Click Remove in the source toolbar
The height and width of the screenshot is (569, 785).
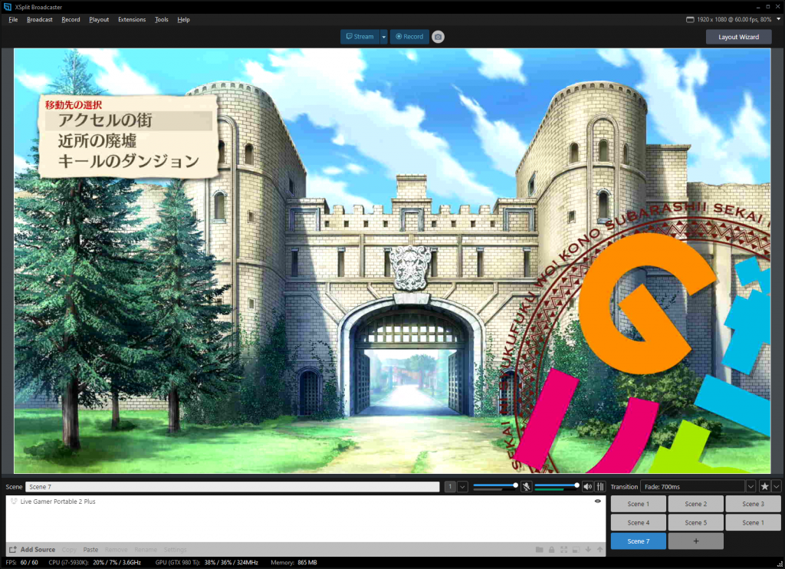(x=117, y=550)
